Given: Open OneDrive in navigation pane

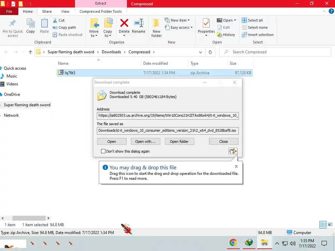Looking at the screenshot, I should [12, 94].
